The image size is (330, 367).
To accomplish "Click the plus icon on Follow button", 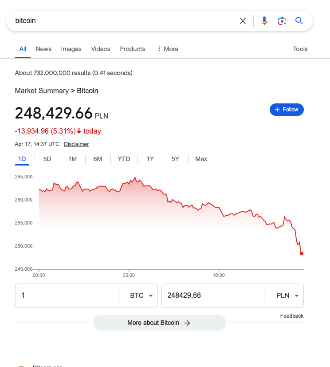I will (277, 110).
